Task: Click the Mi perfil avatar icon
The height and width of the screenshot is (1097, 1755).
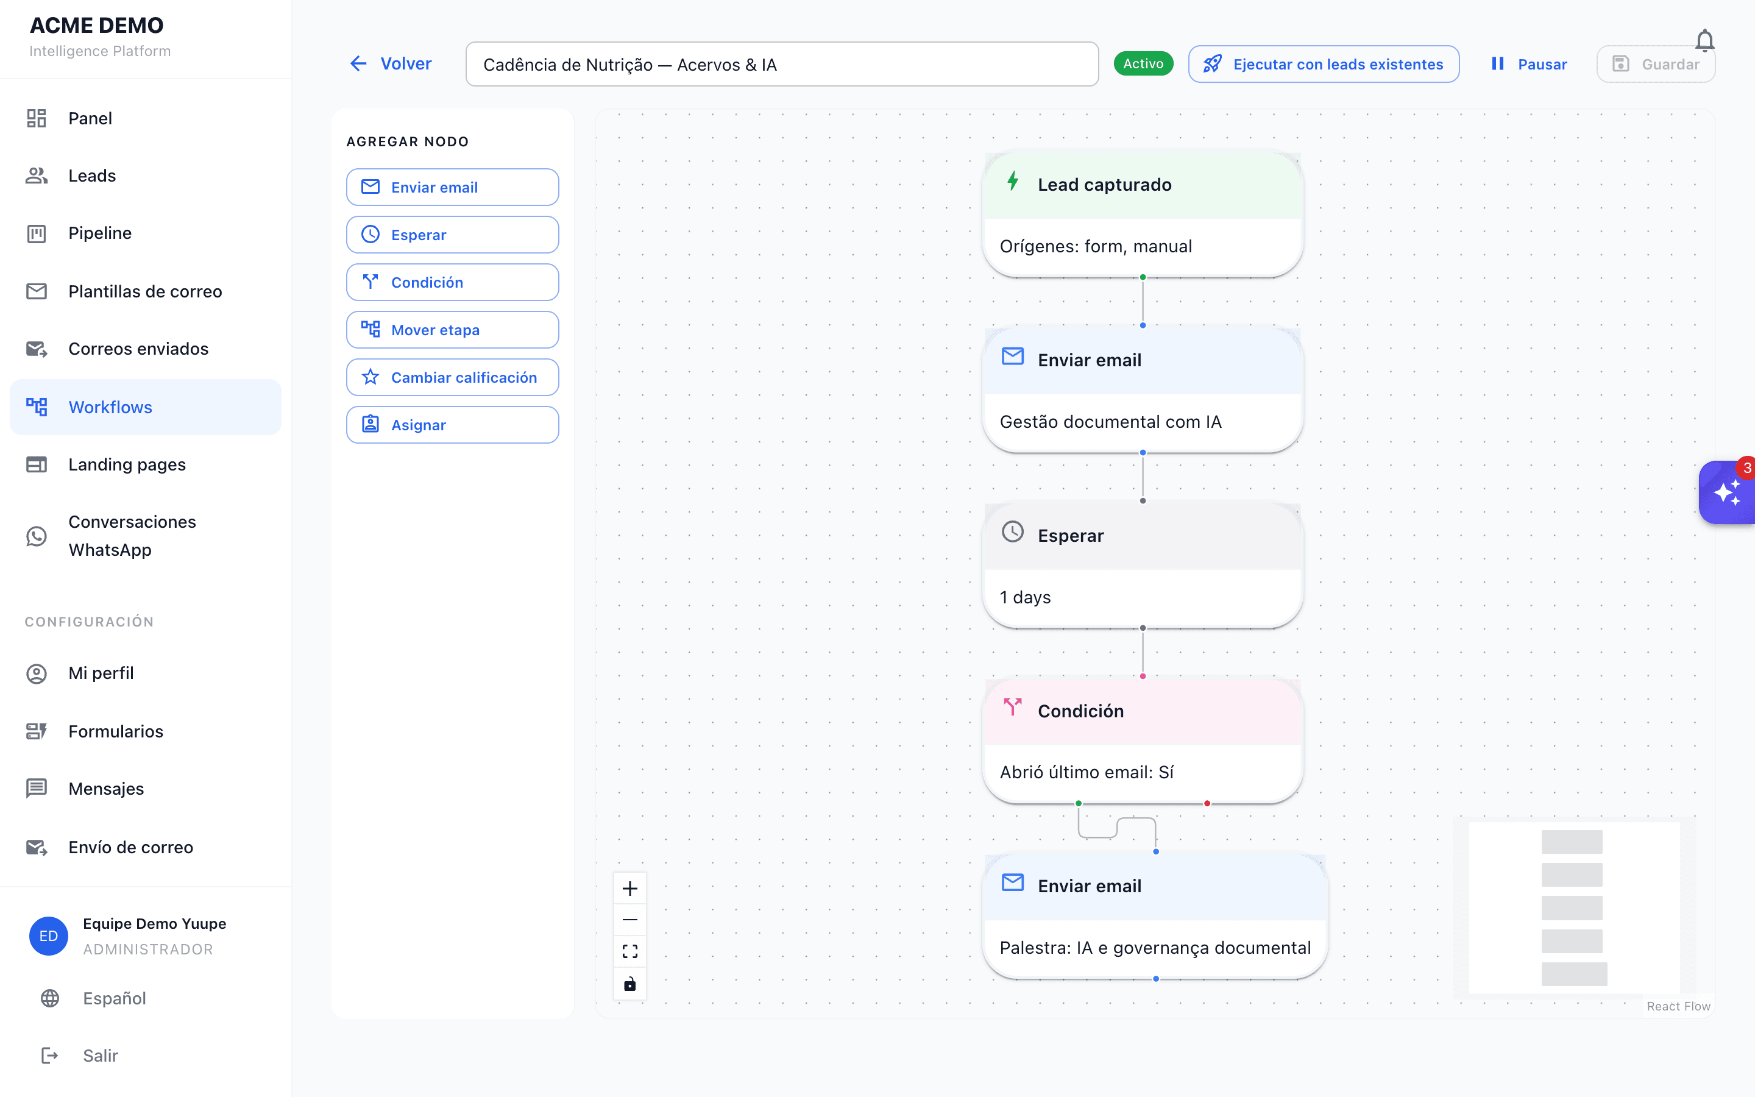Action: pyautogui.click(x=37, y=673)
